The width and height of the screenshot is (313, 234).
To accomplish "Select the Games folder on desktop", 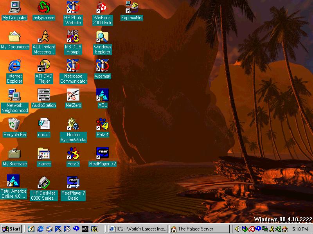I will click(x=44, y=154).
